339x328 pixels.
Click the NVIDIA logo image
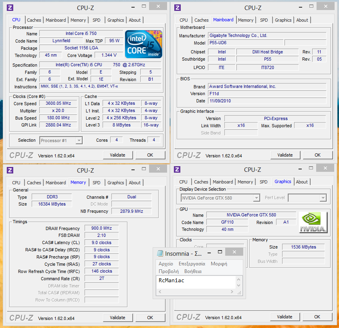tap(313, 222)
